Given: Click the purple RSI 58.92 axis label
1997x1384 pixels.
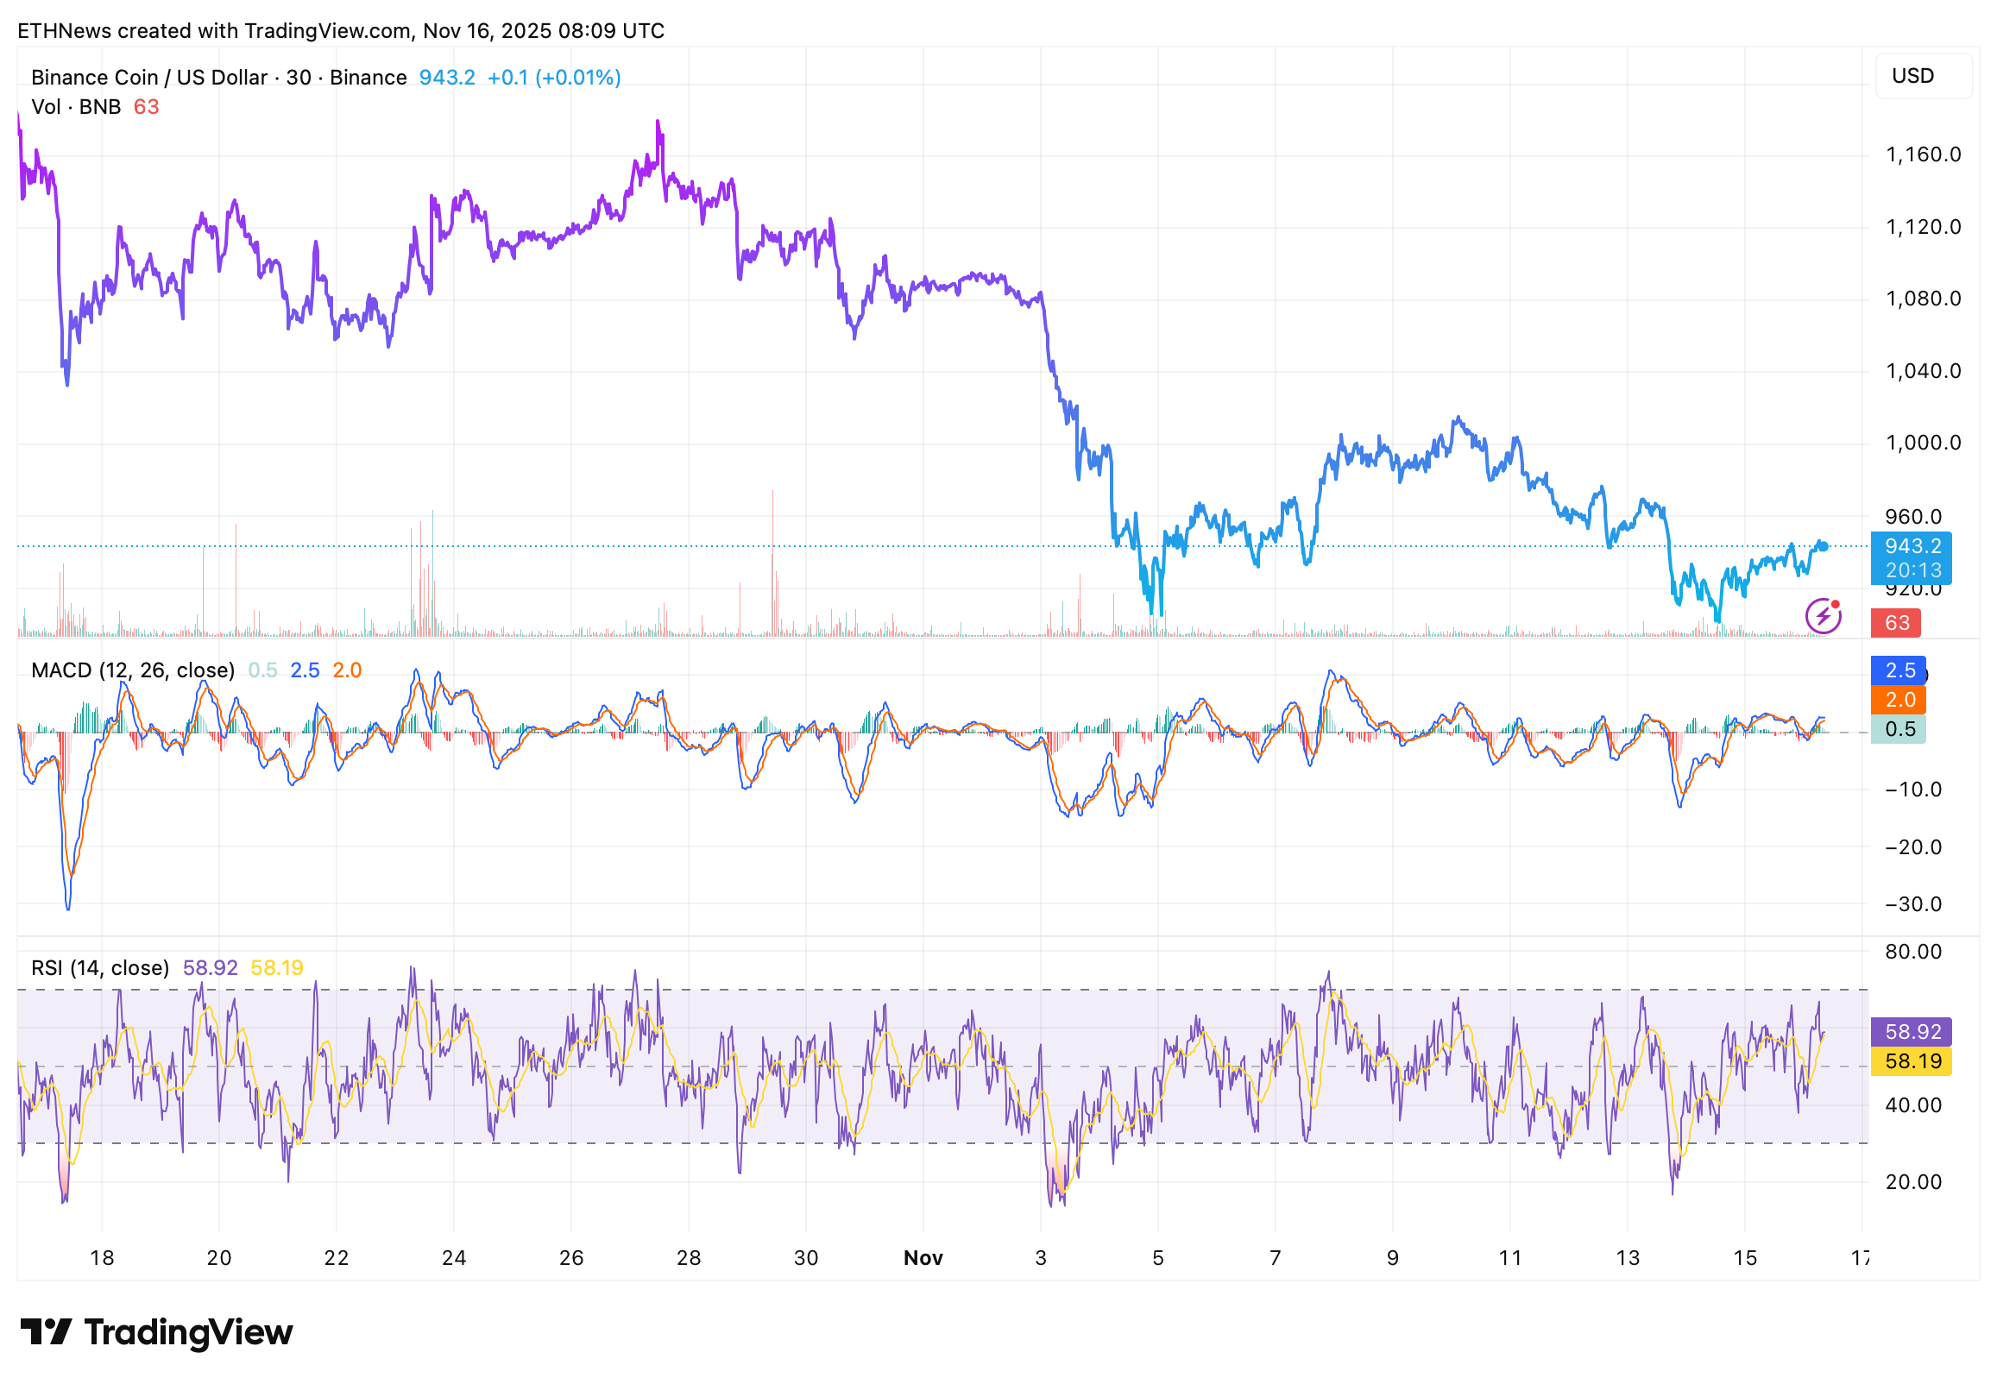Looking at the screenshot, I should pyautogui.click(x=1911, y=1032).
